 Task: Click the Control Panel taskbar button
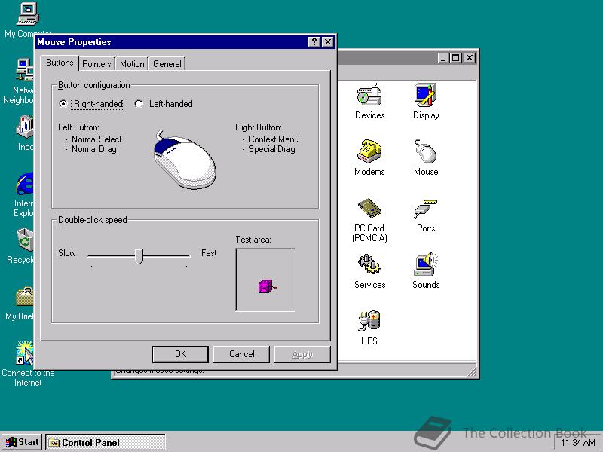coord(106,442)
